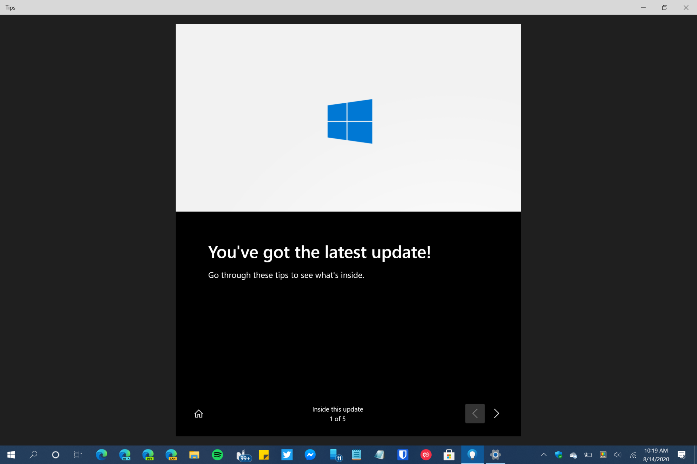Return to the Tips home screen
Image resolution: width=697 pixels, height=464 pixels.
click(198, 413)
